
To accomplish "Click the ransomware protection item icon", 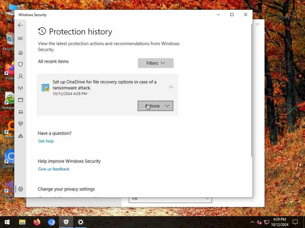I will coord(45,88).
